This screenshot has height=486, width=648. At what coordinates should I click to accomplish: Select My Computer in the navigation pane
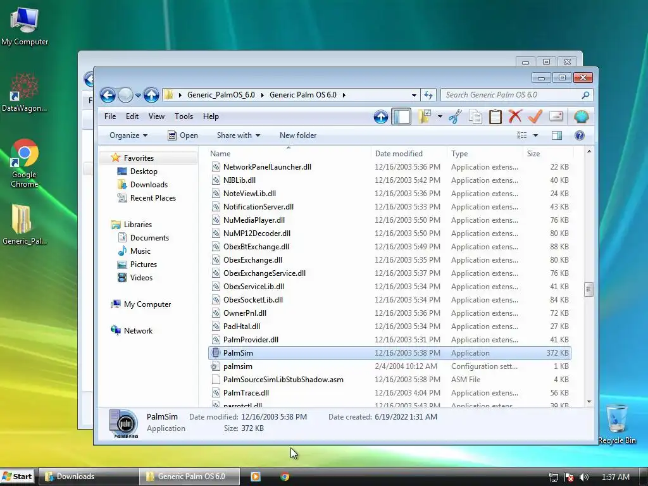(x=147, y=304)
